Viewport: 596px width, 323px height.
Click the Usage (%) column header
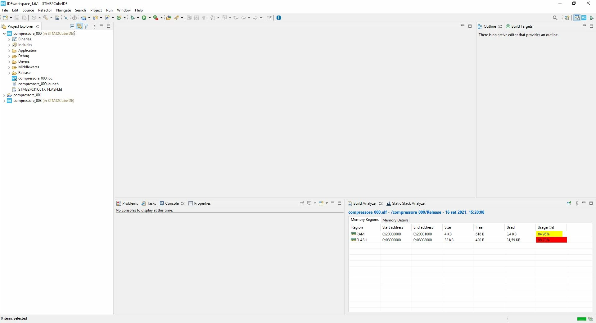(551, 227)
